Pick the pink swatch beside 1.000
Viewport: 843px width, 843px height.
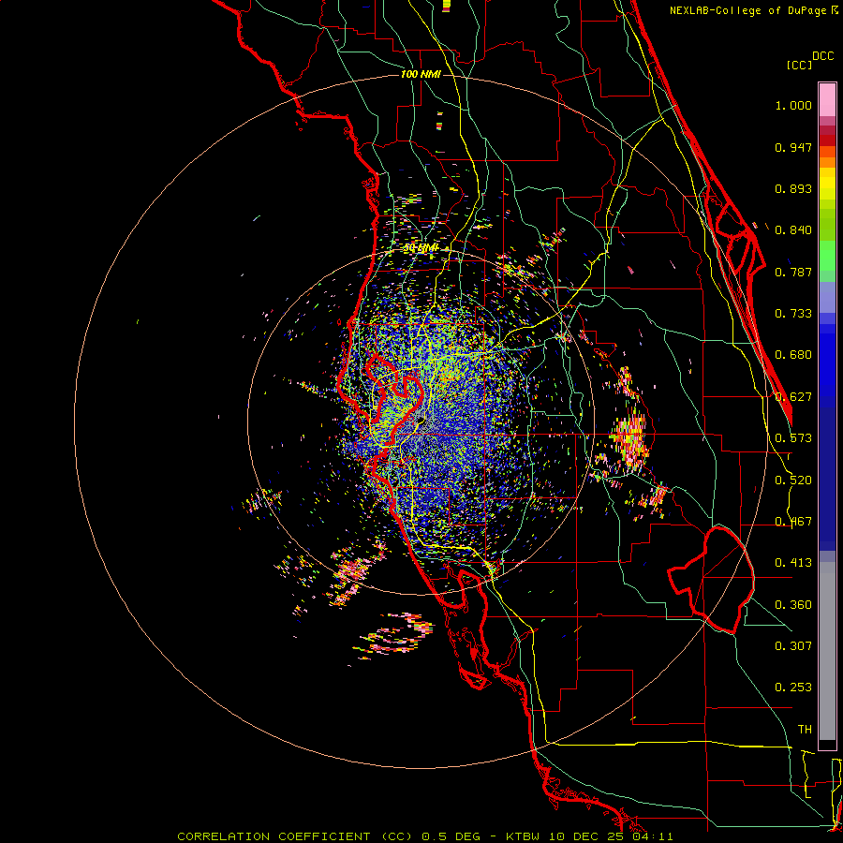827,100
